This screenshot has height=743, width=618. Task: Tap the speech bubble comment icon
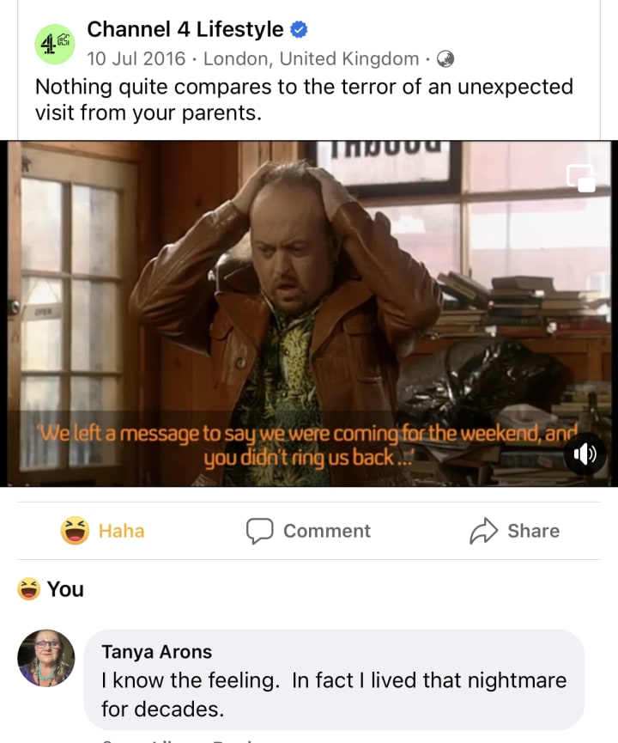259,531
